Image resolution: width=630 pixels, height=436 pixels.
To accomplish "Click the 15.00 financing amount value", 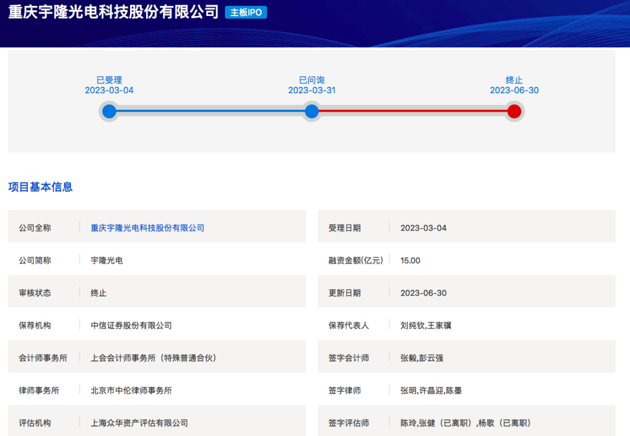I will click(x=410, y=261).
